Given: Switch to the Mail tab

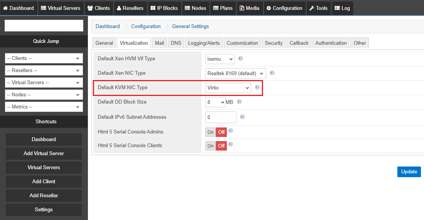Looking at the screenshot, I should click(x=159, y=43).
